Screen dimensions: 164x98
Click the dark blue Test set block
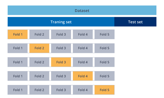(135, 22)
